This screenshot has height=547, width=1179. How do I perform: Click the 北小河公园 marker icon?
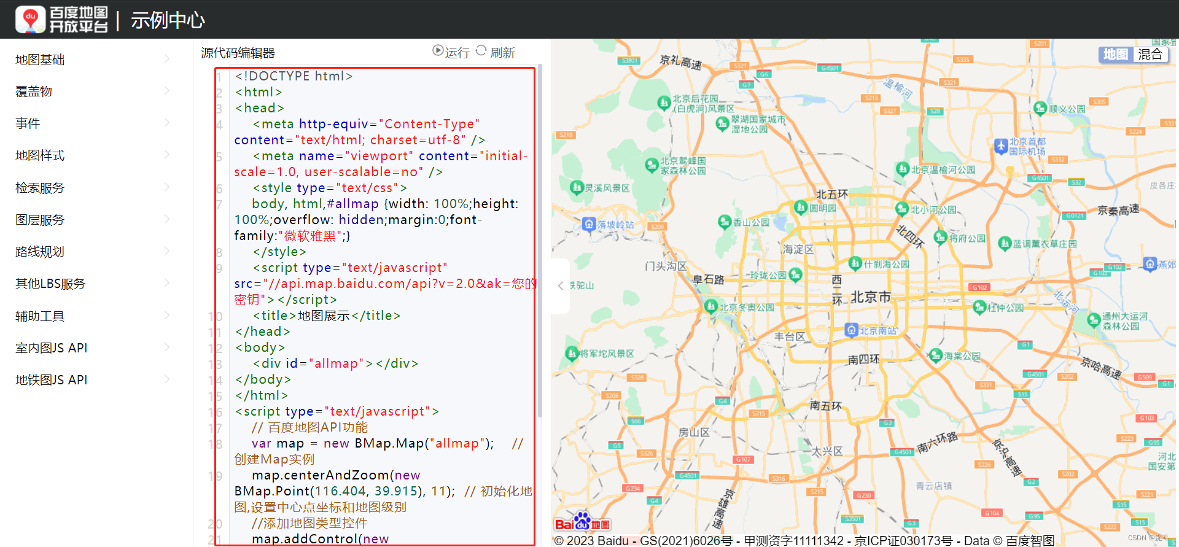pos(901,209)
